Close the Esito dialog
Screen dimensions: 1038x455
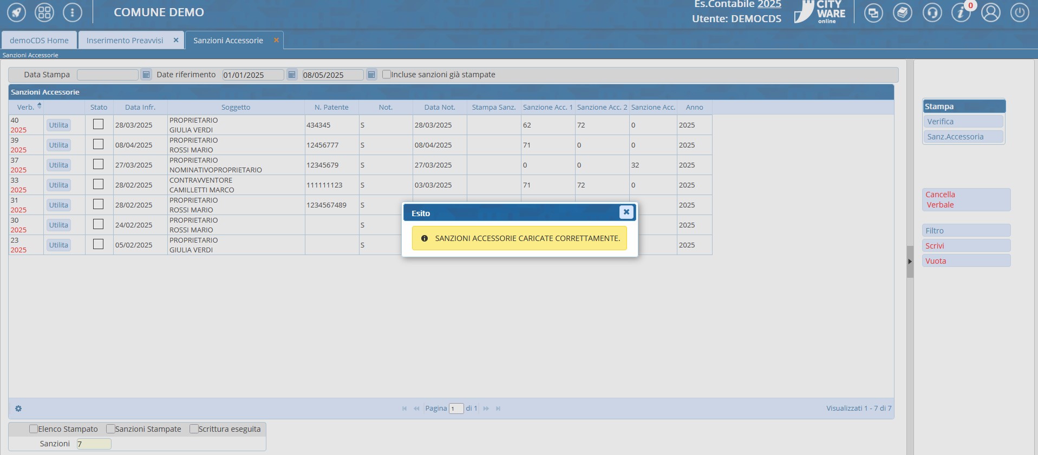point(626,212)
